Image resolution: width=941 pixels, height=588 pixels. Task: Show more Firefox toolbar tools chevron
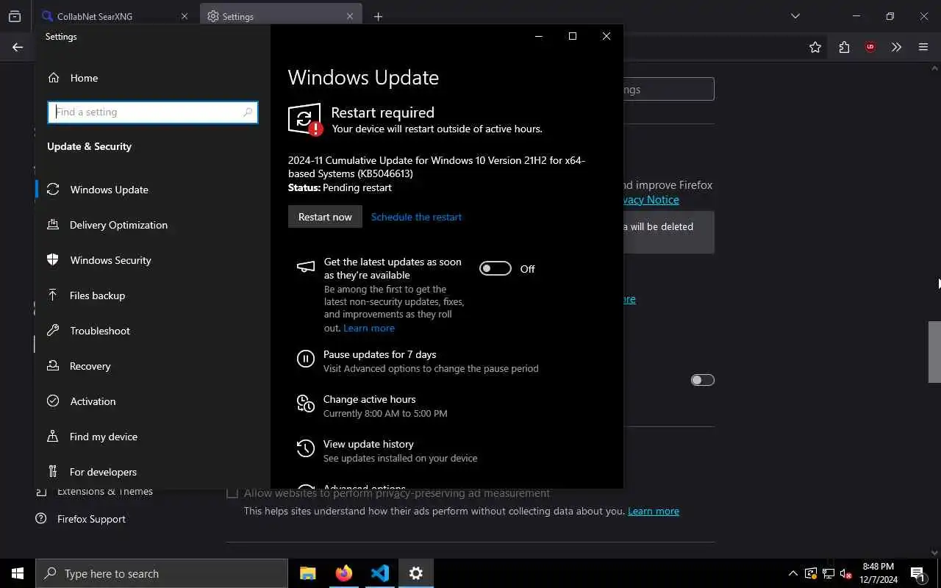click(x=896, y=47)
